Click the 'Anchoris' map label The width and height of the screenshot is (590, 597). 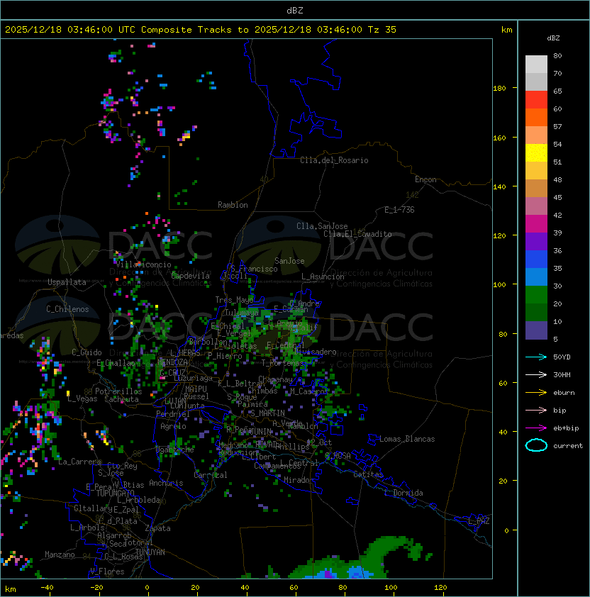pos(166,483)
